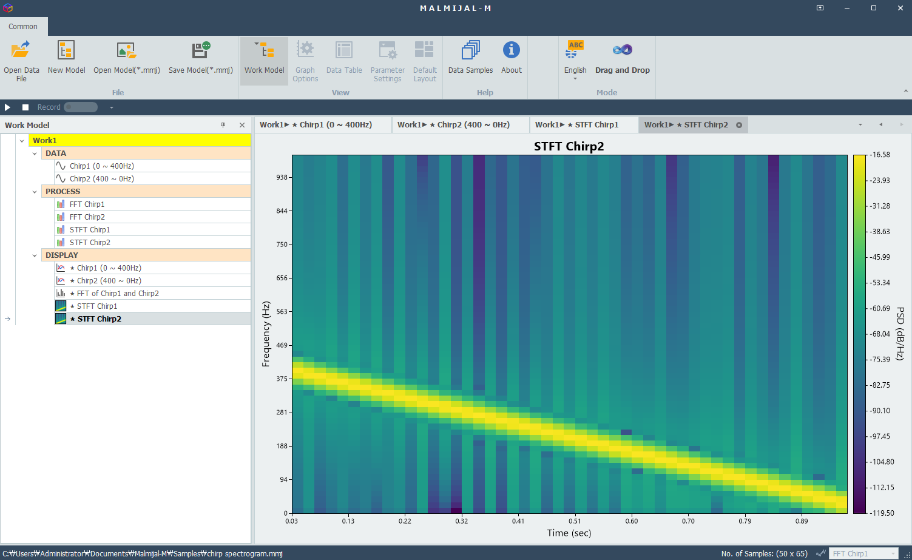Select FFT Chirp1 process item
Viewport: 912px width, 560px height.
tap(152, 204)
